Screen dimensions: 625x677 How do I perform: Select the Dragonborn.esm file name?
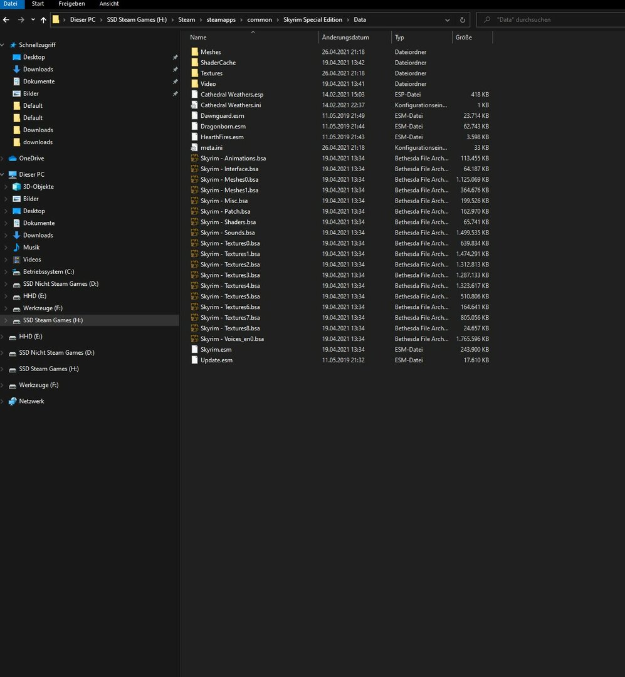pyautogui.click(x=223, y=127)
